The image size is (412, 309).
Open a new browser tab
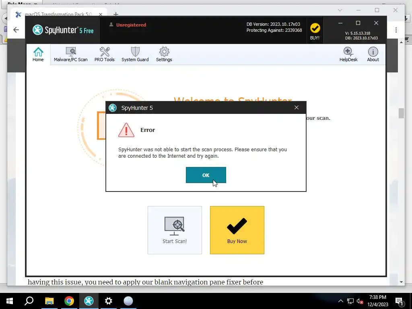[116, 14]
